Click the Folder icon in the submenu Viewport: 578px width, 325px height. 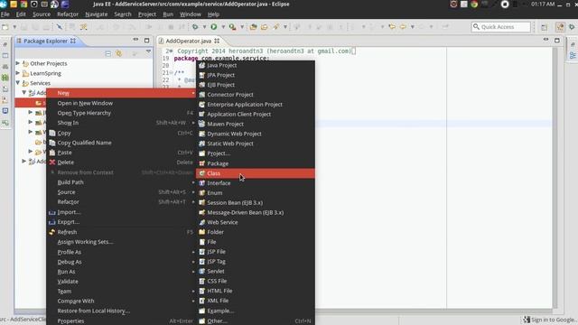tap(201, 232)
